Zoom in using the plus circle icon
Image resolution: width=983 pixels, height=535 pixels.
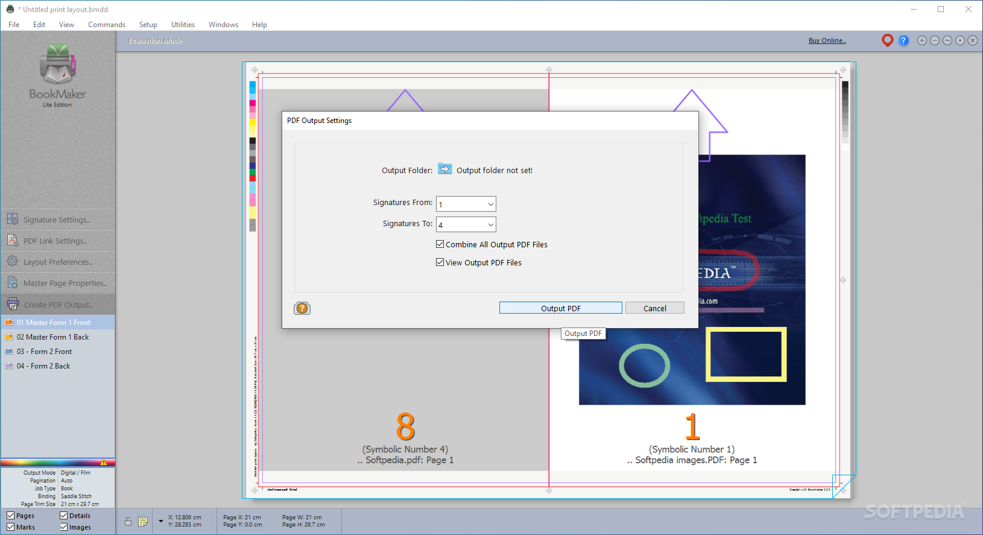click(922, 40)
